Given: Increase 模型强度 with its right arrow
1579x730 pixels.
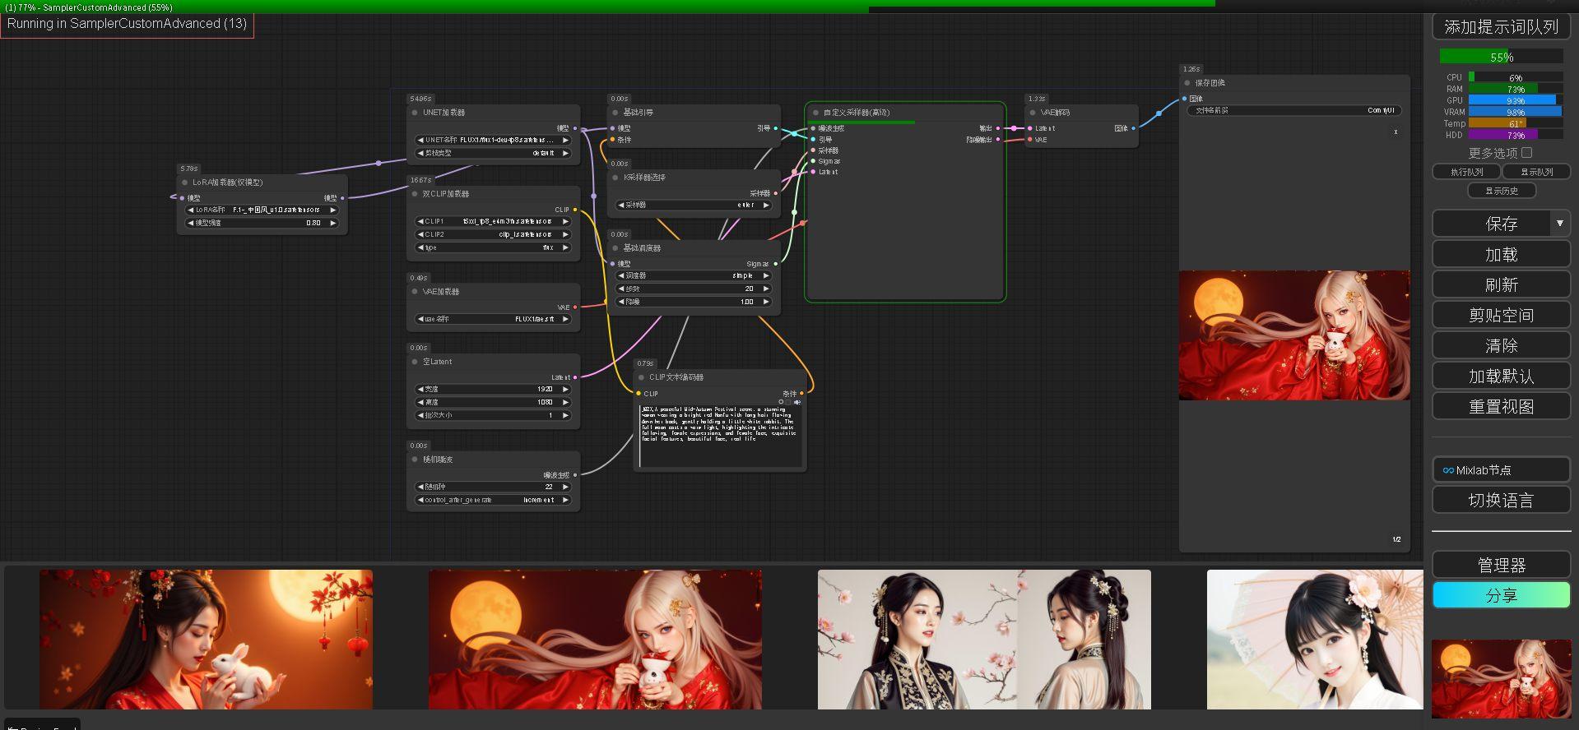Looking at the screenshot, I should pos(333,223).
